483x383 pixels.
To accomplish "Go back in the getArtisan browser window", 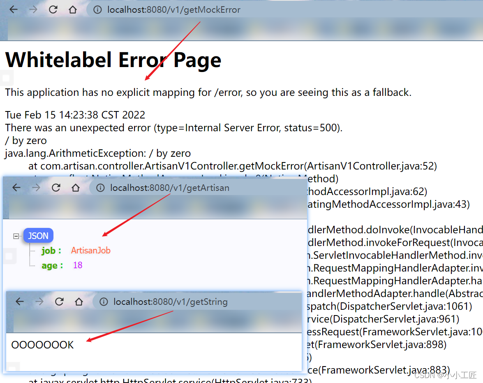I will 16,188.
